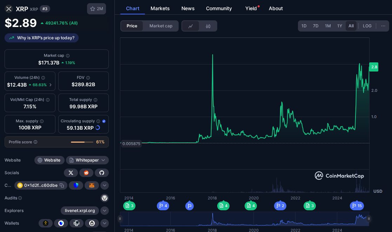
Task: Open the Chart tab
Action: click(x=133, y=8)
